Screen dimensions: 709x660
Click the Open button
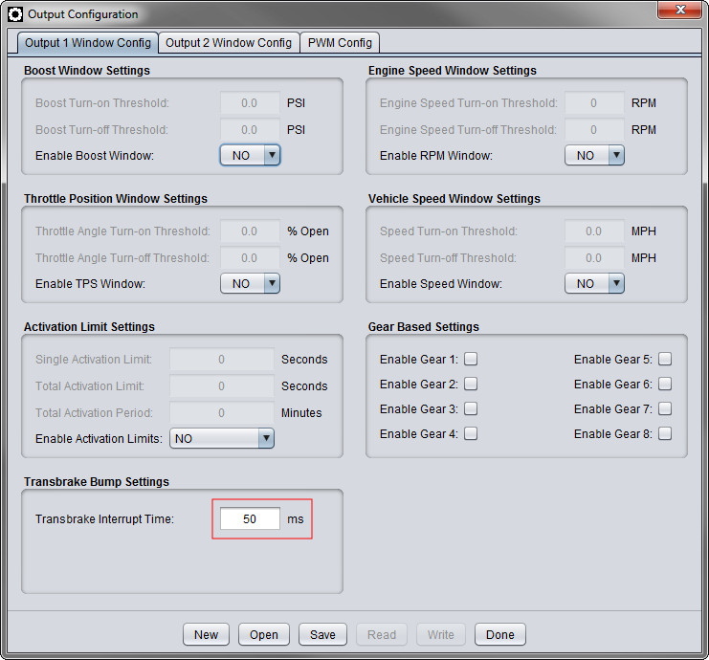pos(264,634)
